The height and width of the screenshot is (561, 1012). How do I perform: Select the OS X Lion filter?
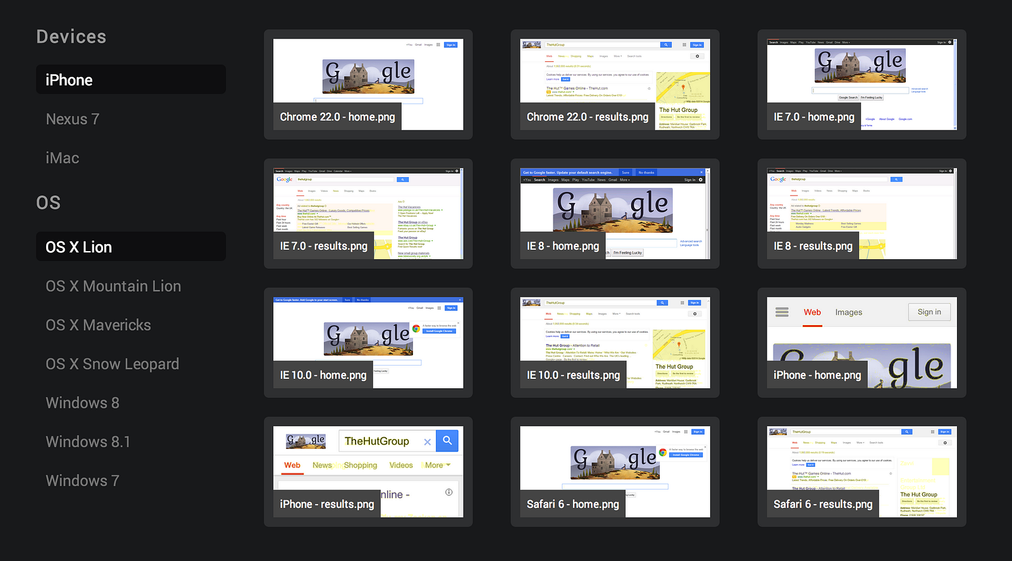(x=131, y=247)
